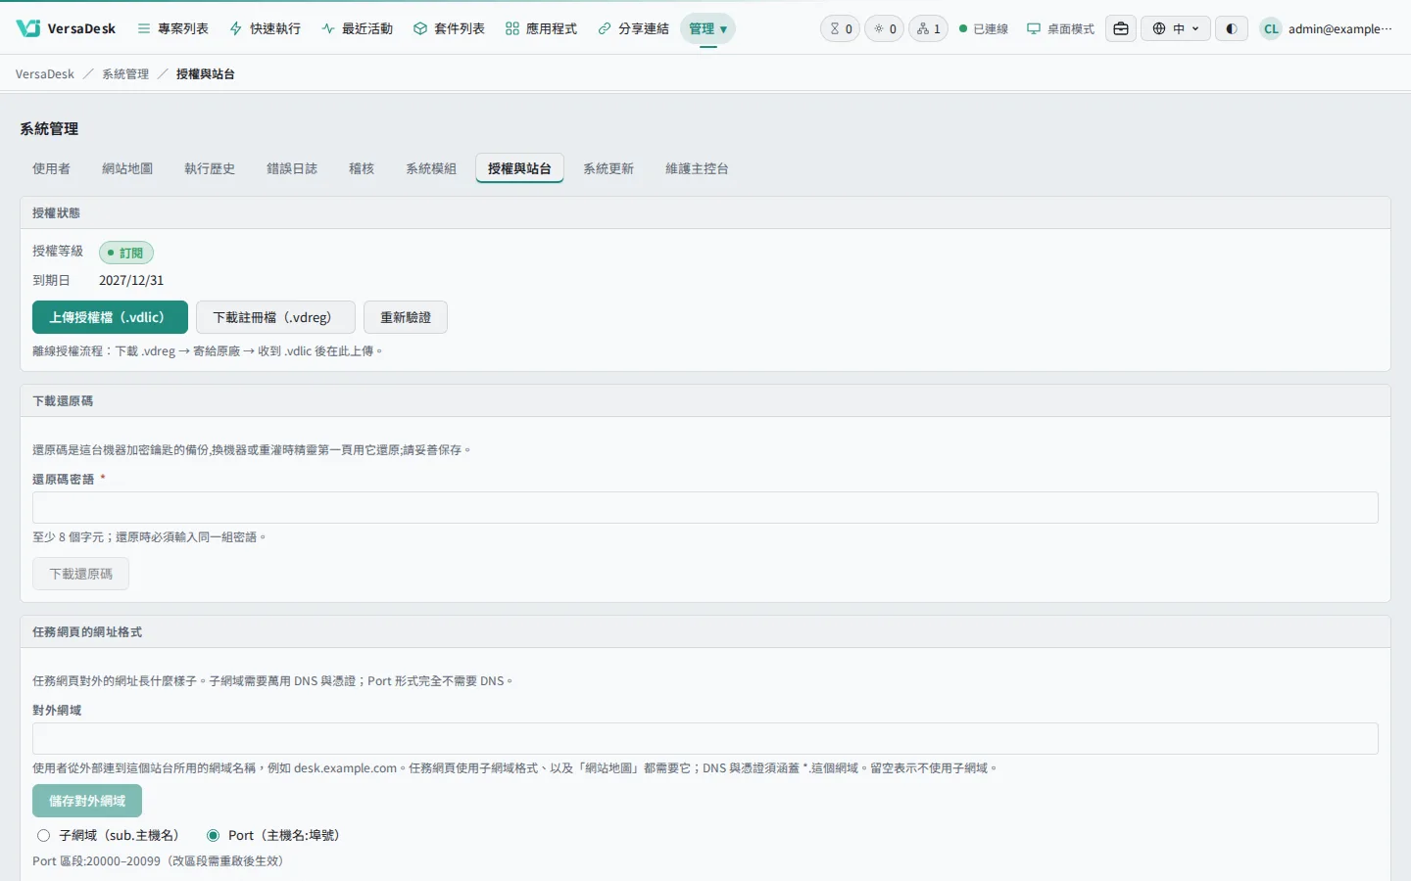1411x881 pixels.
Task: Open 分享連結 share links page
Action: pyautogui.click(x=633, y=28)
